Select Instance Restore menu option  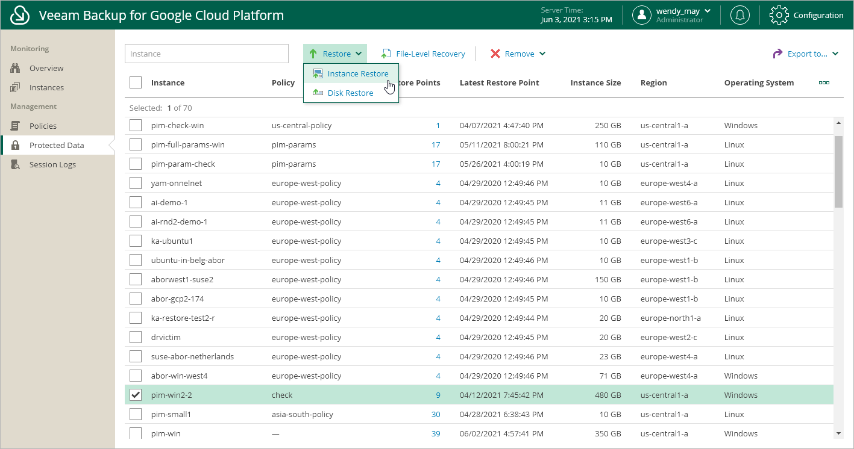pos(351,73)
